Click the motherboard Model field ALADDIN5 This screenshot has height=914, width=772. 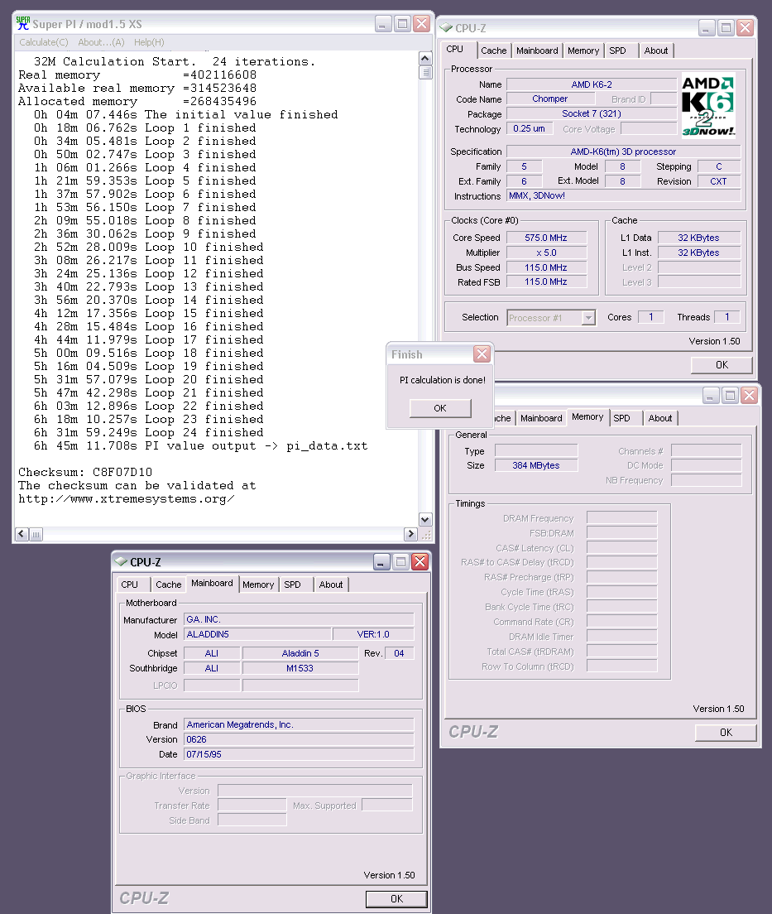[x=257, y=634]
